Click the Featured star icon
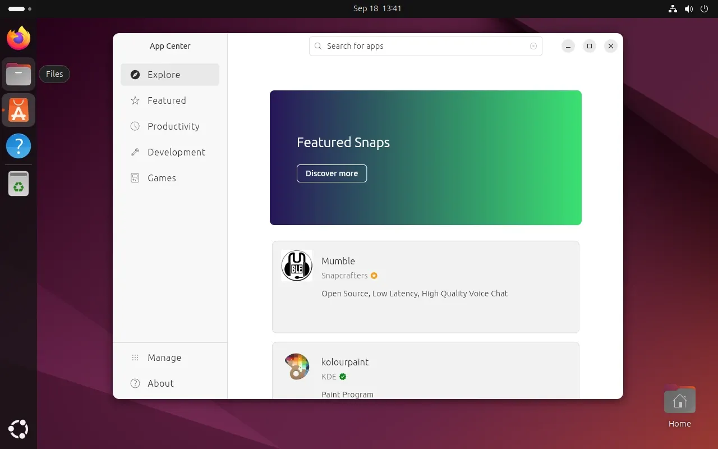This screenshot has height=449, width=718. coord(135,100)
